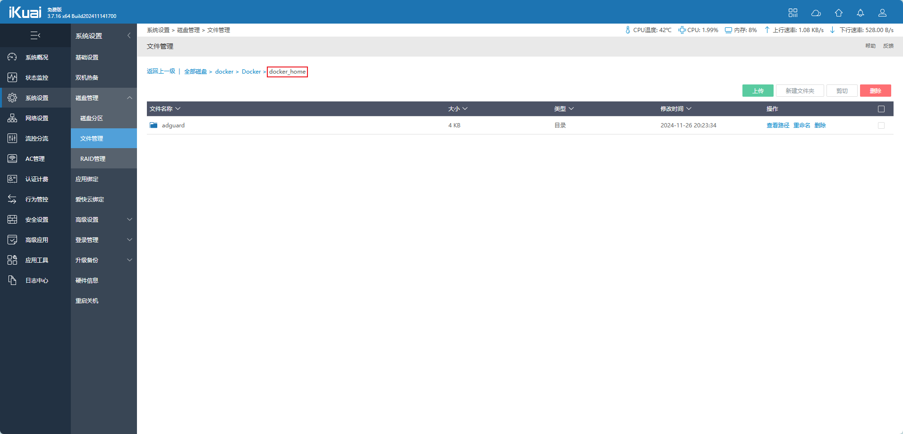Click the user account icon
Viewport: 903px width, 434px height.
882,13
